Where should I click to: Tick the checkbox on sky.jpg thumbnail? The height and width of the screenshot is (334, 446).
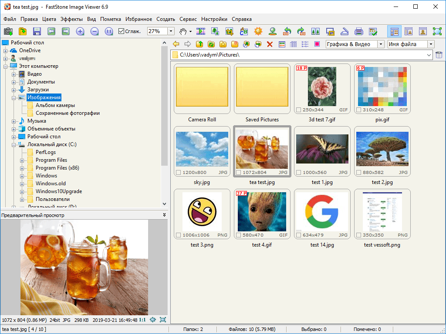pos(178,172)
